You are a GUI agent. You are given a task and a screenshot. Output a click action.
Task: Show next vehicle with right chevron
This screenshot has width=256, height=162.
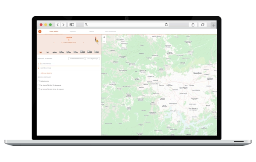click(x=83, y=42)
